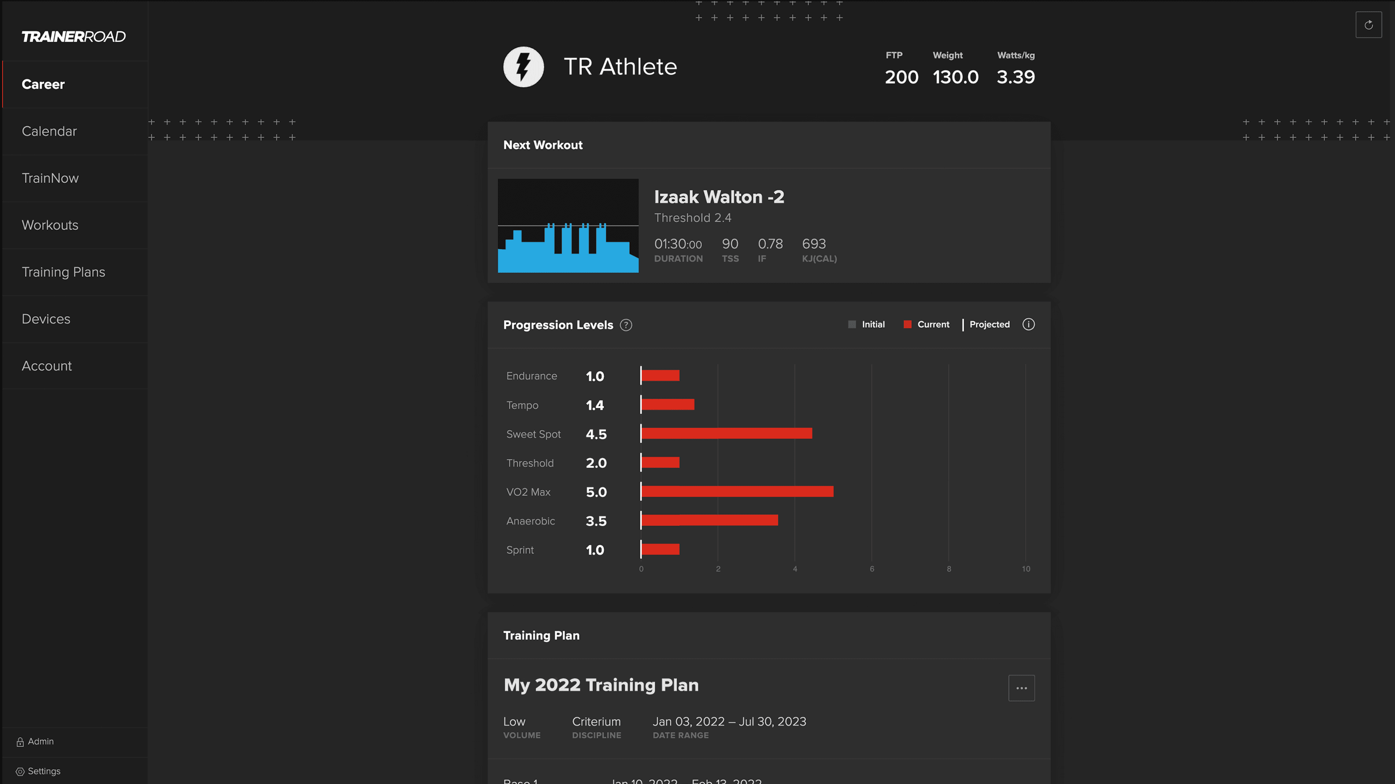The height and width of the screenshot is (784, 1395).
Task: Click the Sprint progression bar
Action: [660, 549]
